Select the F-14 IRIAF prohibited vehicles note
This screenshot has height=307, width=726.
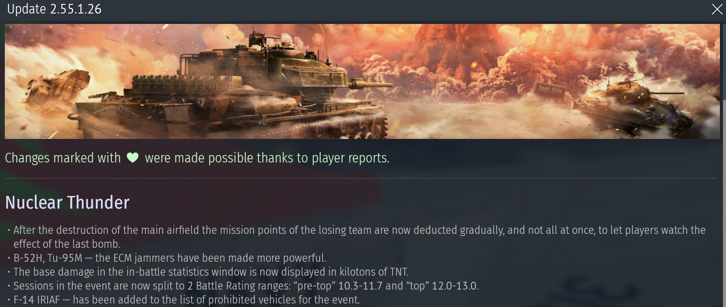tap(187, 300)
